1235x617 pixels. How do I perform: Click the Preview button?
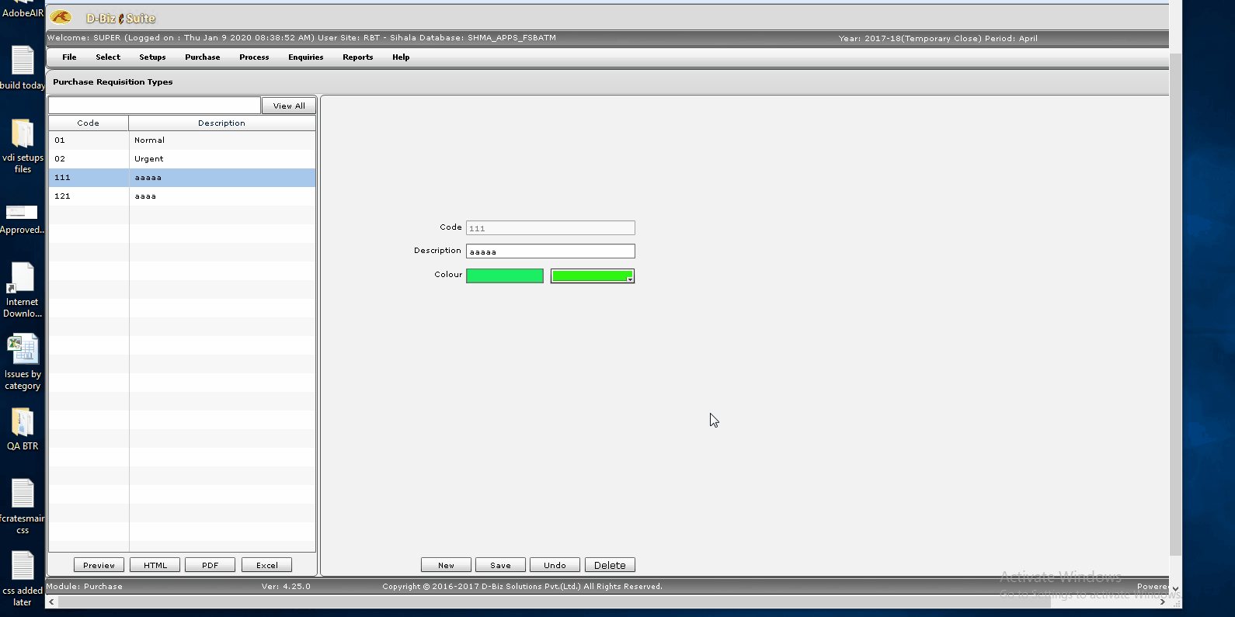(99, 565)
